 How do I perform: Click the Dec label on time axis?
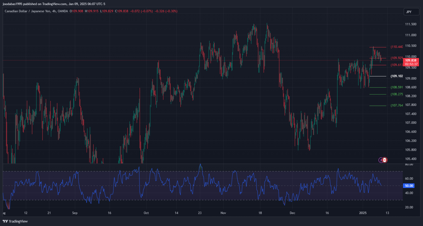point(292,213)
